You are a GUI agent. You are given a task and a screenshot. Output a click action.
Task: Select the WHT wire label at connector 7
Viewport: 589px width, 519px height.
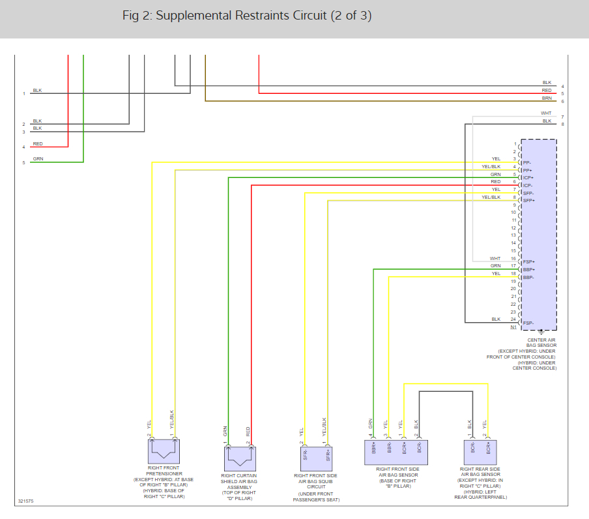pos(546,113)
